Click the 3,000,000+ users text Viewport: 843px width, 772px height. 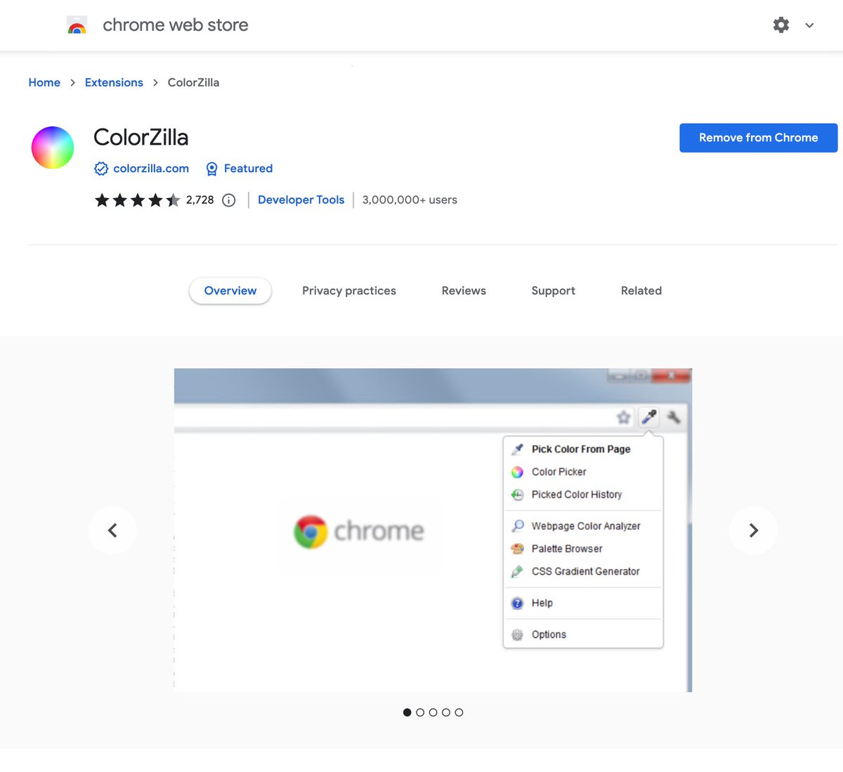click(x=410, y=200)
